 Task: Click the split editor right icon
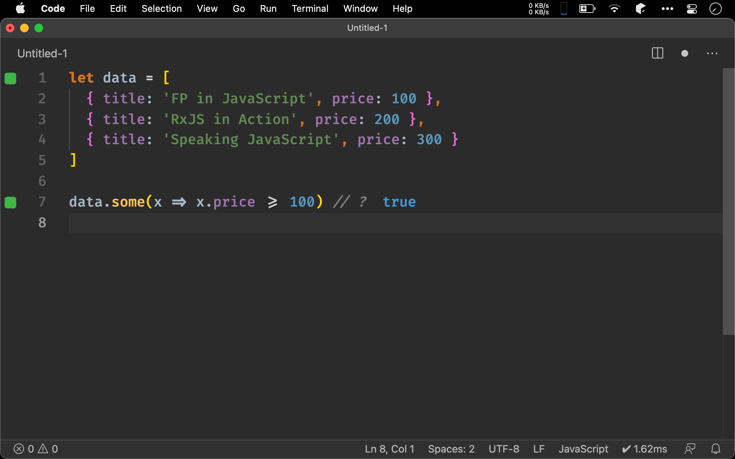(x=657, y=53)
